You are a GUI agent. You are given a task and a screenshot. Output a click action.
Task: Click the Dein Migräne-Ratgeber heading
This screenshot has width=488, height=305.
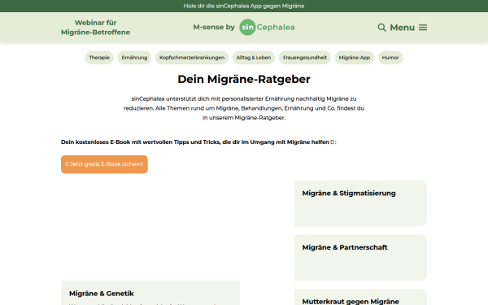244,79
